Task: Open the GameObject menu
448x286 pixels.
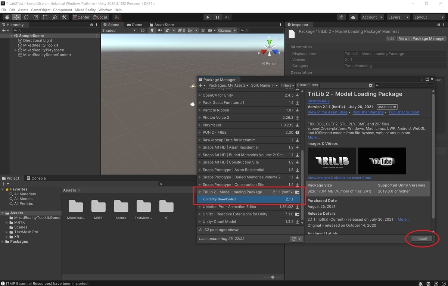Action: point(41,10)
